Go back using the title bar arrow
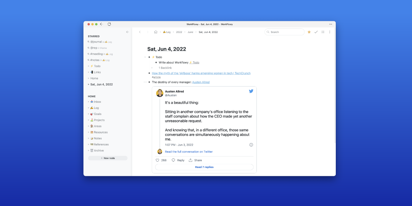The height and width of the screenshot is (206, 412). (x=101, y=24)
